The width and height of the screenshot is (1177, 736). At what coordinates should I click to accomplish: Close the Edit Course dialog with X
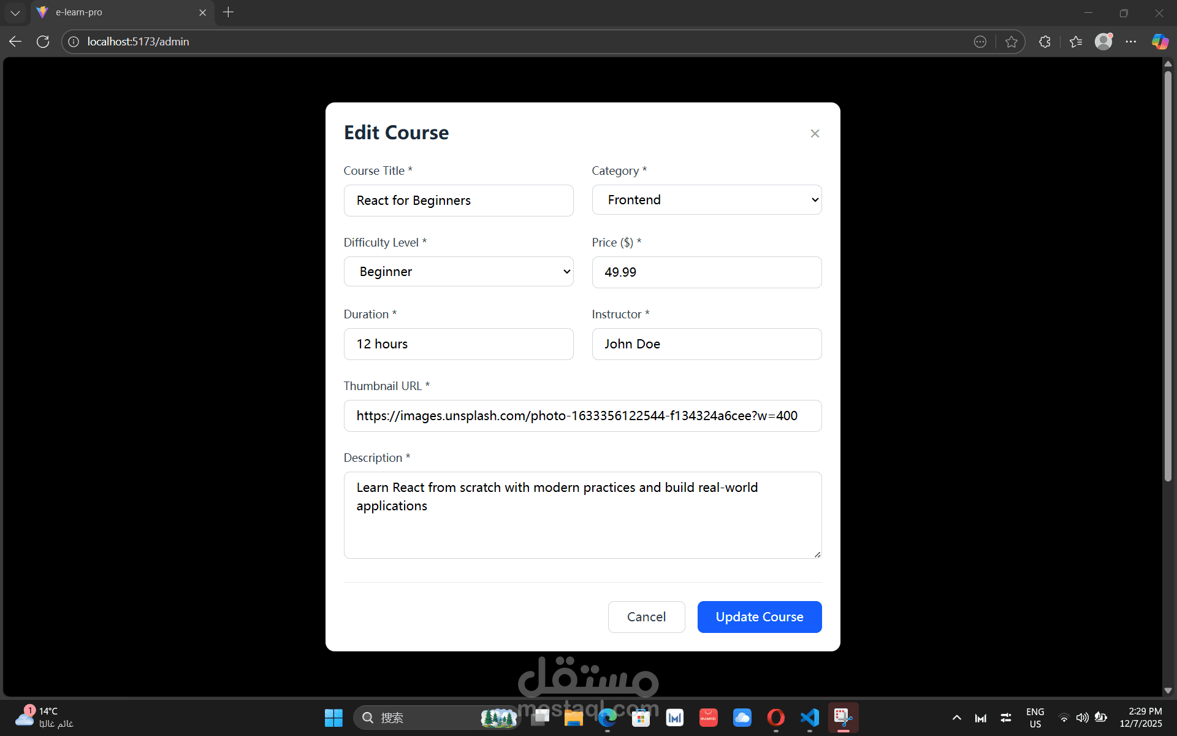(815, 134)
